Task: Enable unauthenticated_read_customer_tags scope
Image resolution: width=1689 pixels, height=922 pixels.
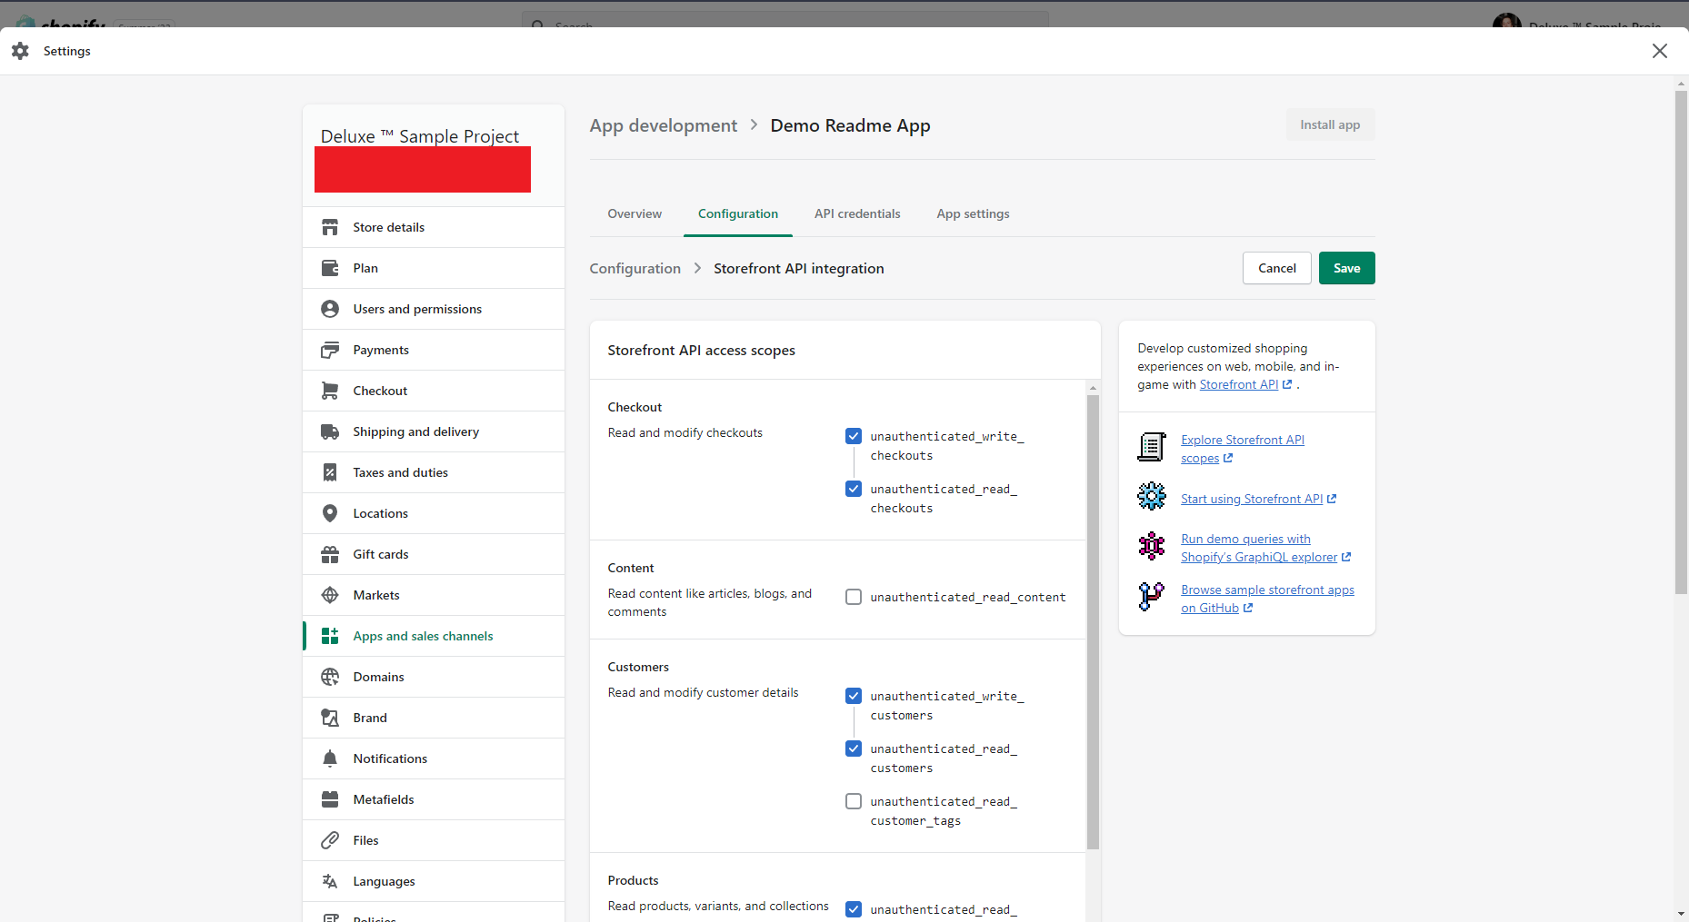Action: [x=854, y=801]
